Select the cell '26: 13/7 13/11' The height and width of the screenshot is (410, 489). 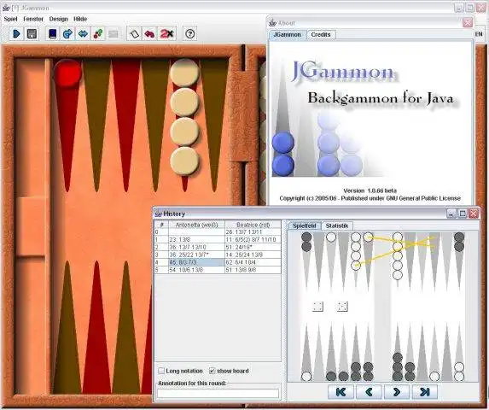tap(253, 232)
